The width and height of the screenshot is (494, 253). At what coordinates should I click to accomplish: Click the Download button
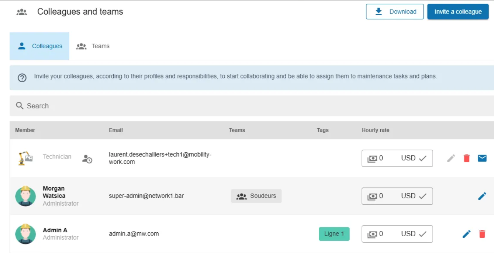395,11
